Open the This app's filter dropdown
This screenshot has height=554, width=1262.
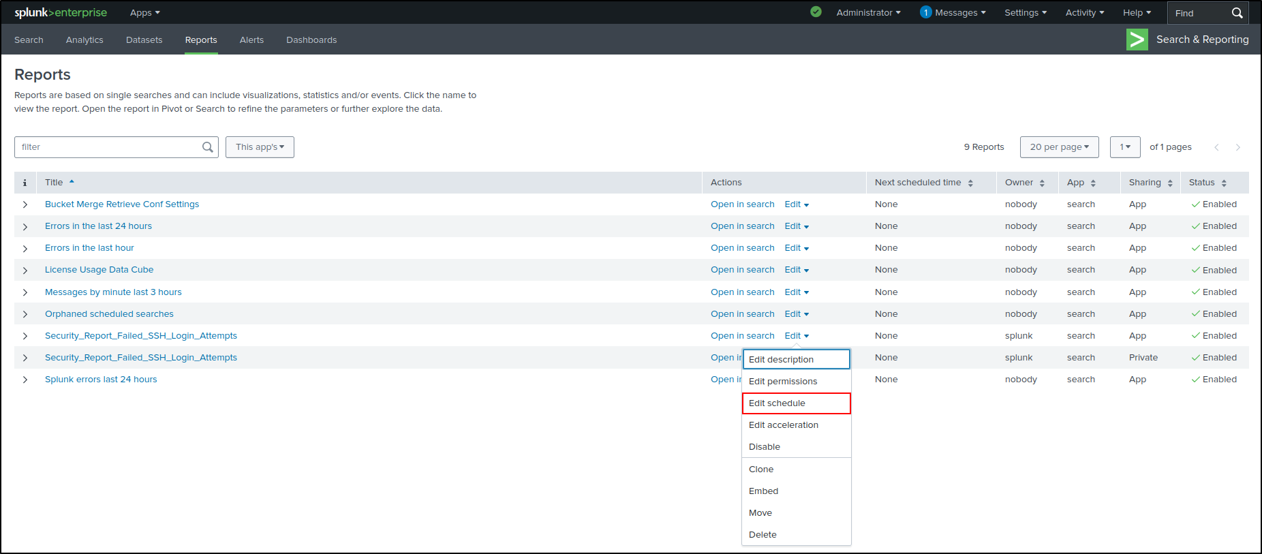[x=260, y=147]
